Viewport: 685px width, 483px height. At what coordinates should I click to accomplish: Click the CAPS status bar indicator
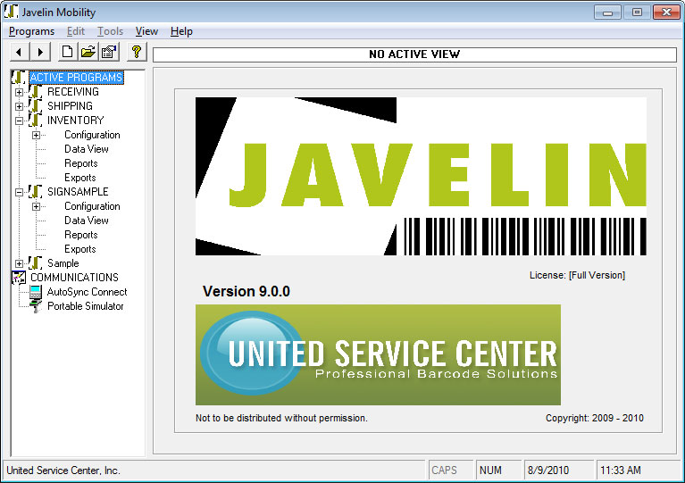pos(450,471)
